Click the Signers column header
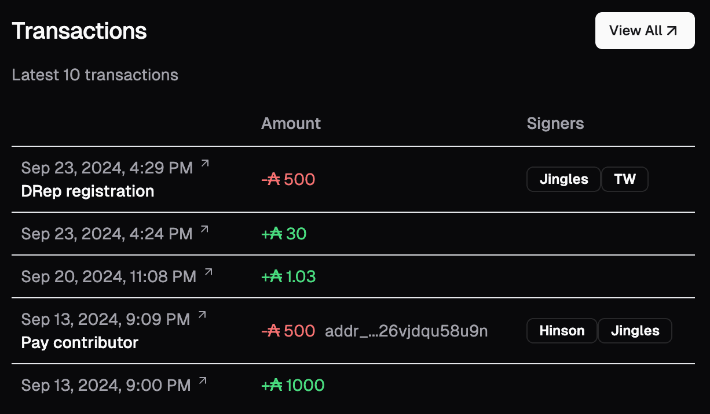This screenshot has height=414, width=710. tap(555, 123)
